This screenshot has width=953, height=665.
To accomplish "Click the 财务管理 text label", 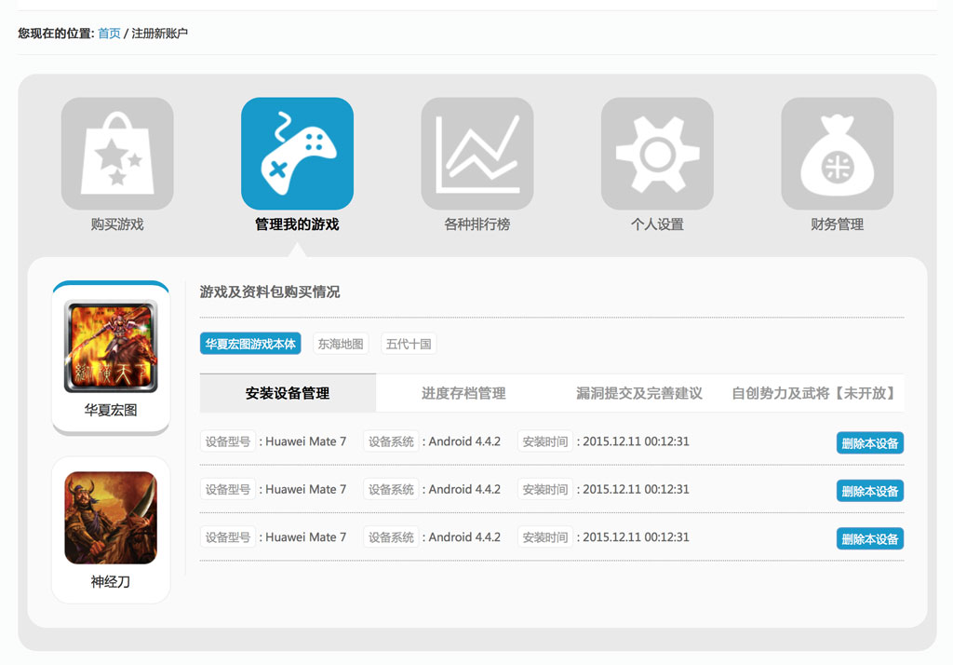I will 837,224.
